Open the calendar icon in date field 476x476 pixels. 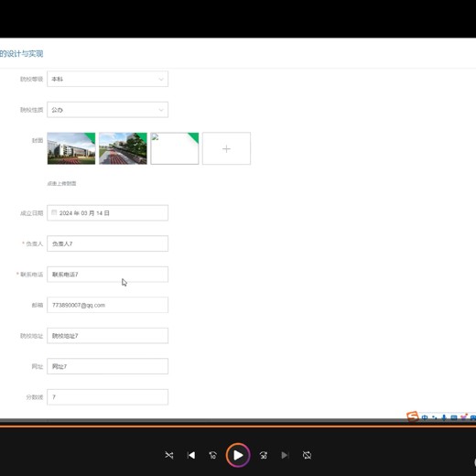click(54, 212)
